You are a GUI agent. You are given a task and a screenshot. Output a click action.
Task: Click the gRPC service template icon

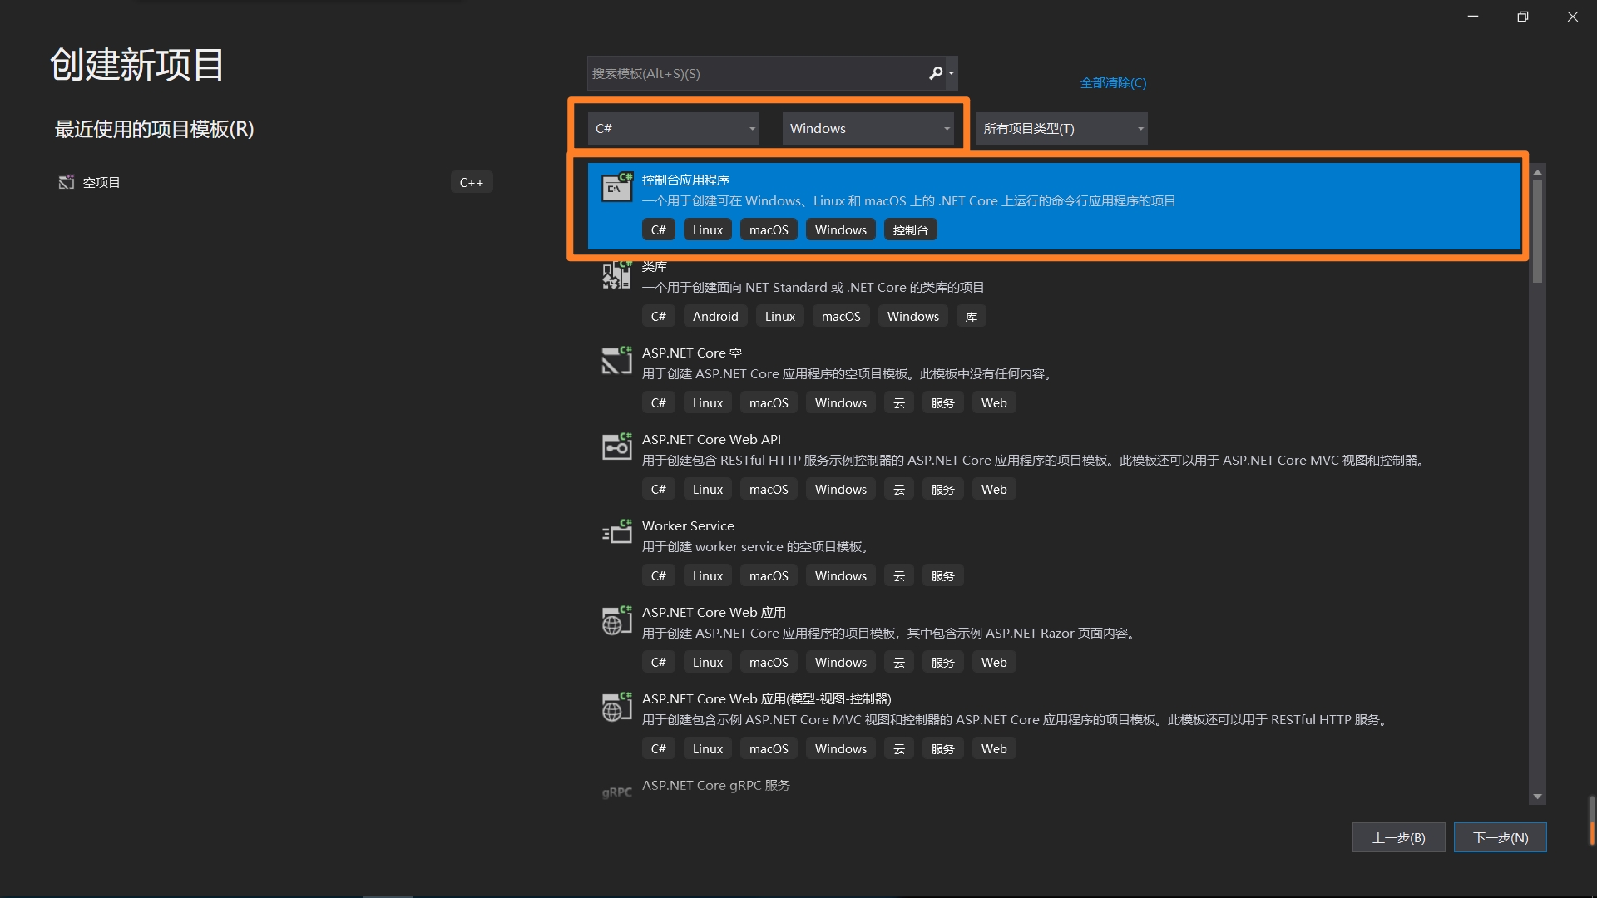point(616,792)
